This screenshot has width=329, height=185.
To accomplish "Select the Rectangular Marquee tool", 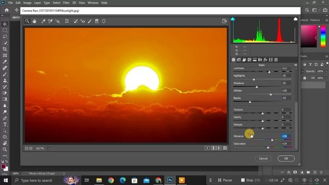I will pyautogui.click(x=5, y=30).
